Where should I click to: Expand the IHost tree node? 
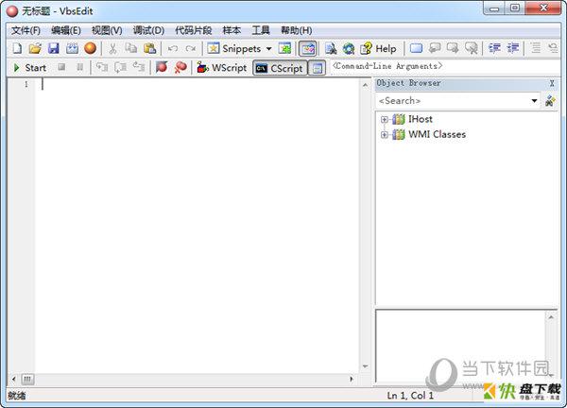385,119
